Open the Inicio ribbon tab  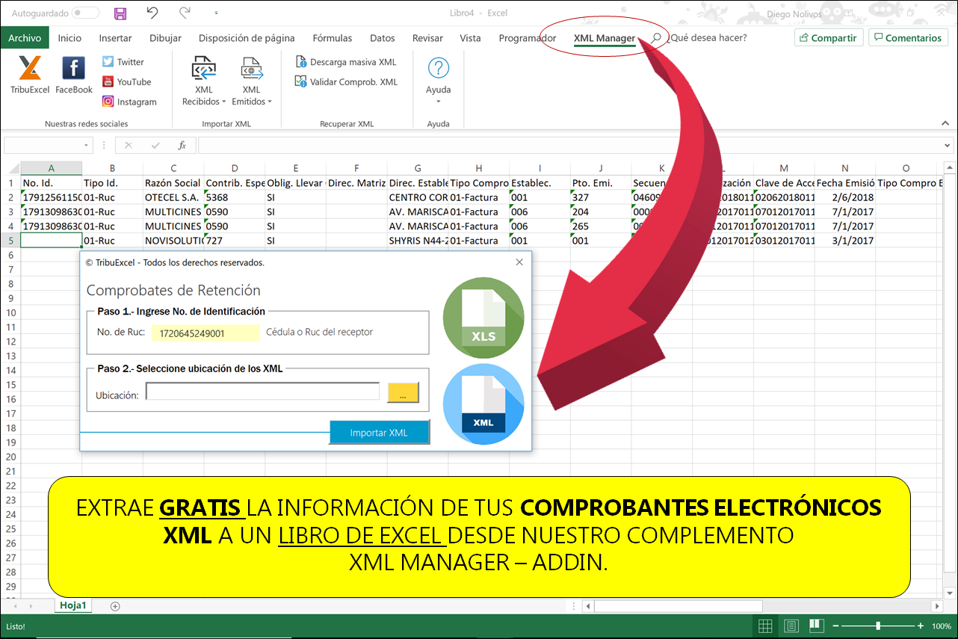click(x=69, y=38)
